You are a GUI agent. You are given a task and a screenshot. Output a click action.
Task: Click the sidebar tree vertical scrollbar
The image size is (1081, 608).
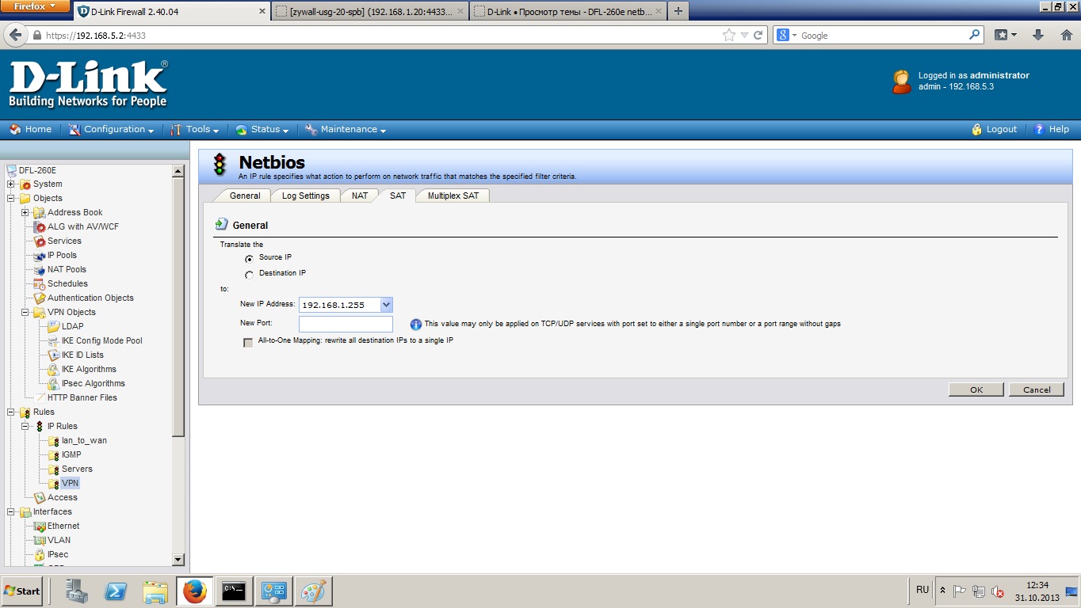(178, 366)
